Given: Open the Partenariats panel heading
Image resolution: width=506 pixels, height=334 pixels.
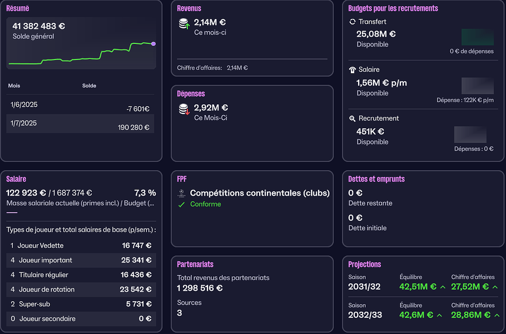Looking at the screenshot, I should point(195,264).
